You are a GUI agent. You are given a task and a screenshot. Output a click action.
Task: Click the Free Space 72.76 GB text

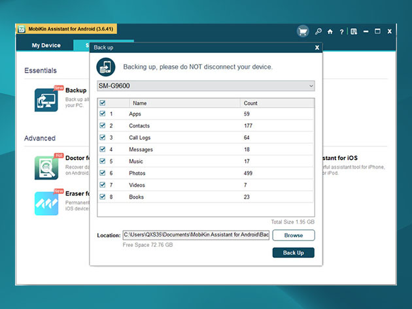click(x=148, y=245)
